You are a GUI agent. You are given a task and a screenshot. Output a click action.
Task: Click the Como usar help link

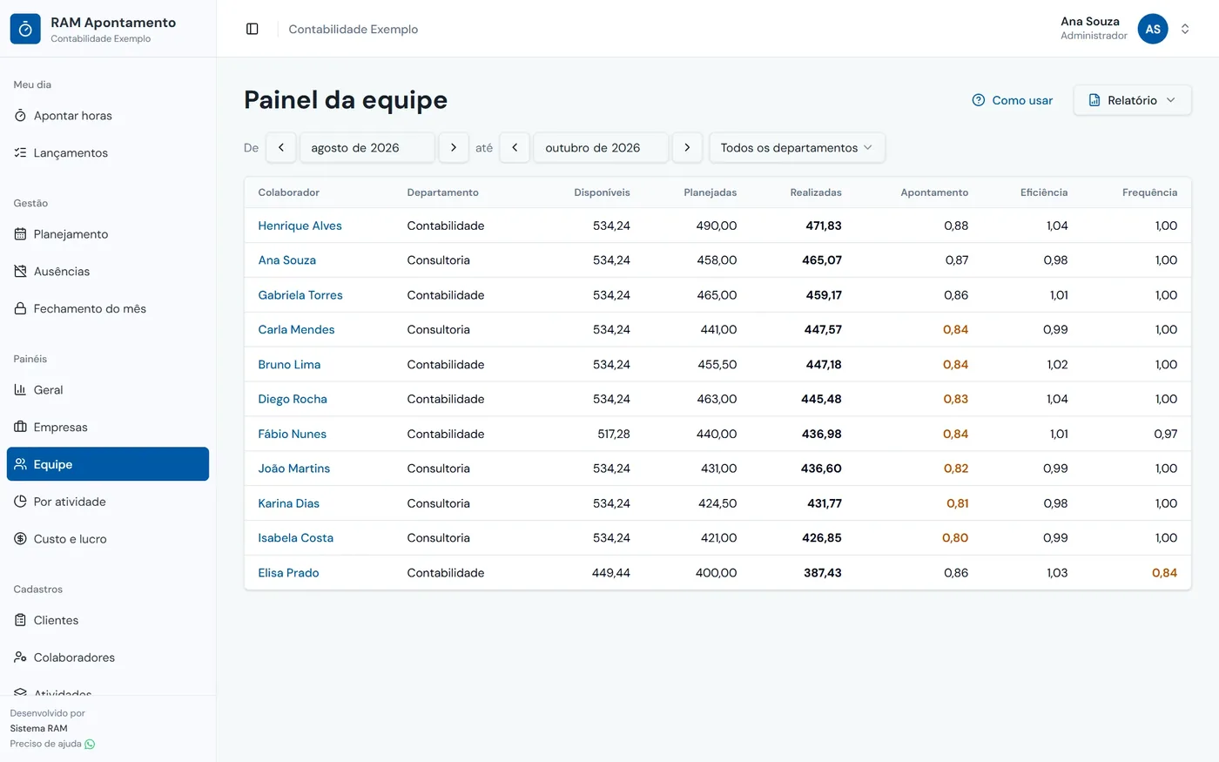point(1012,100)
